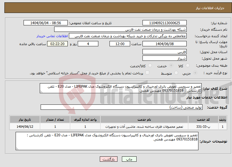Toggle the اسناد خزانه اسلامی payment checkbox
Screen dimensions: 232x167
147,73
